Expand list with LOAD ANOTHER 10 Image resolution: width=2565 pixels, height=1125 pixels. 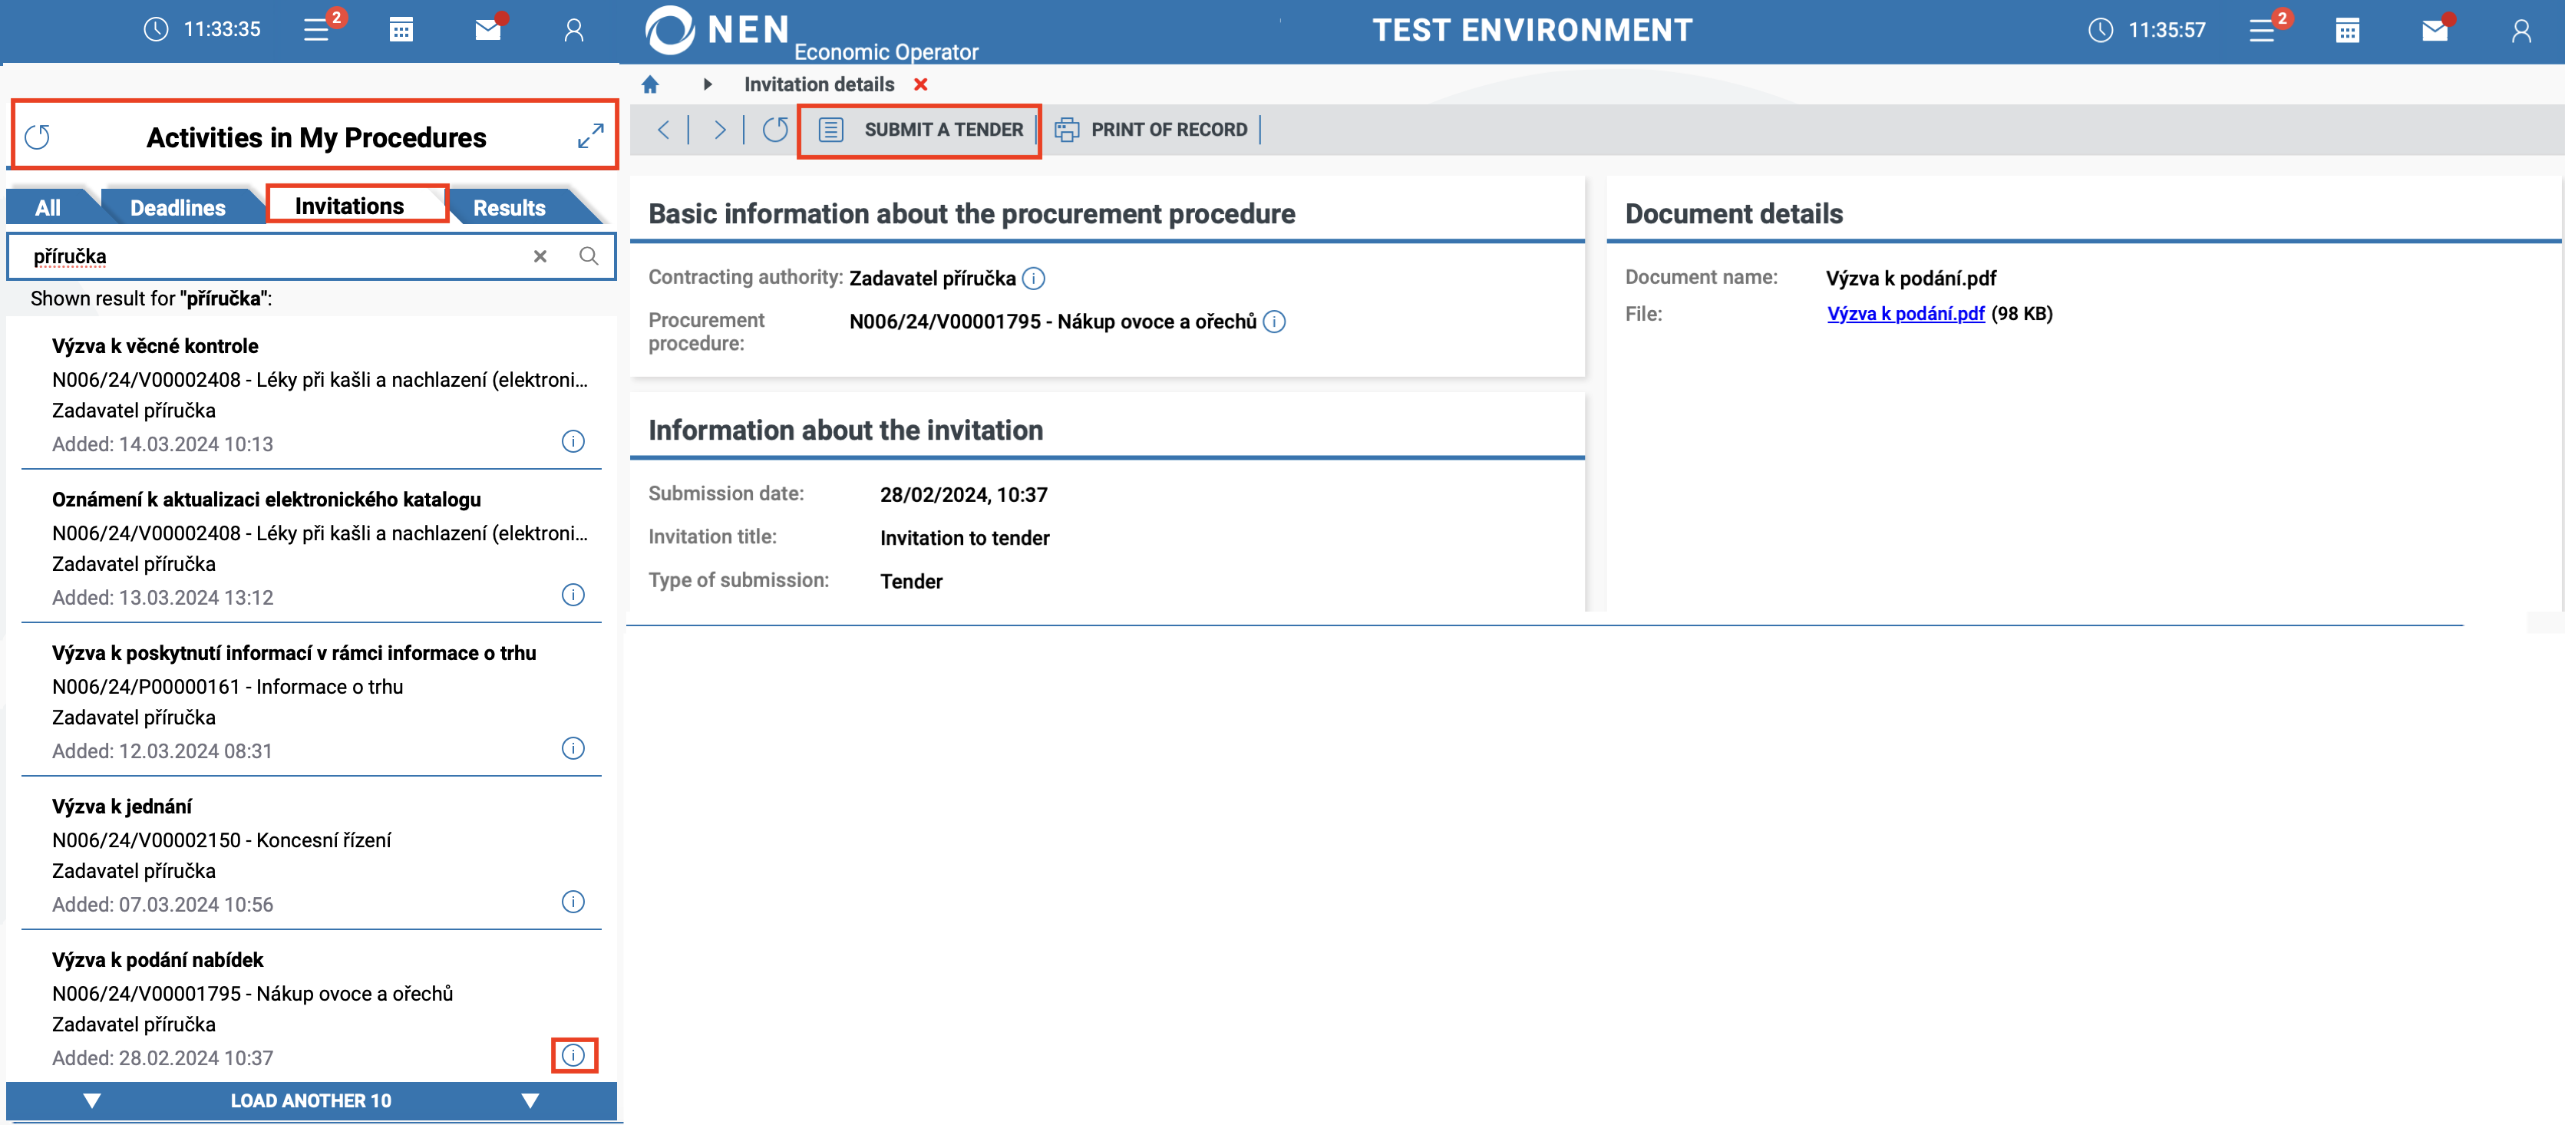tap(311, 1100)
